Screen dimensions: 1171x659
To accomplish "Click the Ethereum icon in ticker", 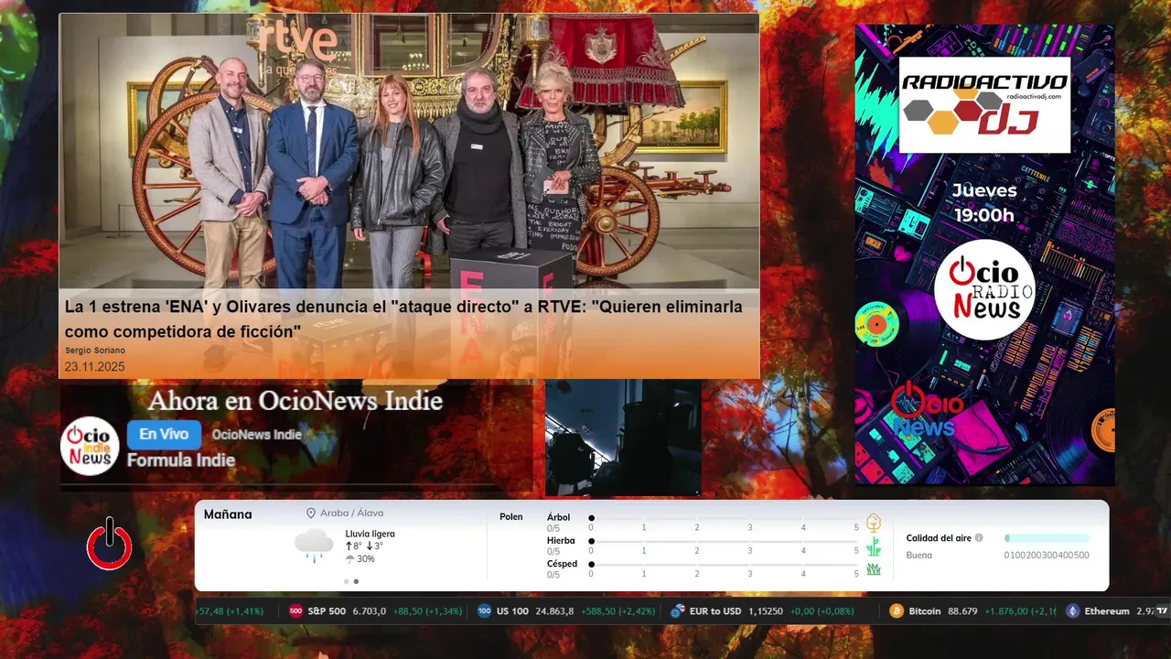I will [1072, 611].
